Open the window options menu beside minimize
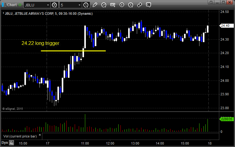The image size is (235, 147). tap(211, 2)
